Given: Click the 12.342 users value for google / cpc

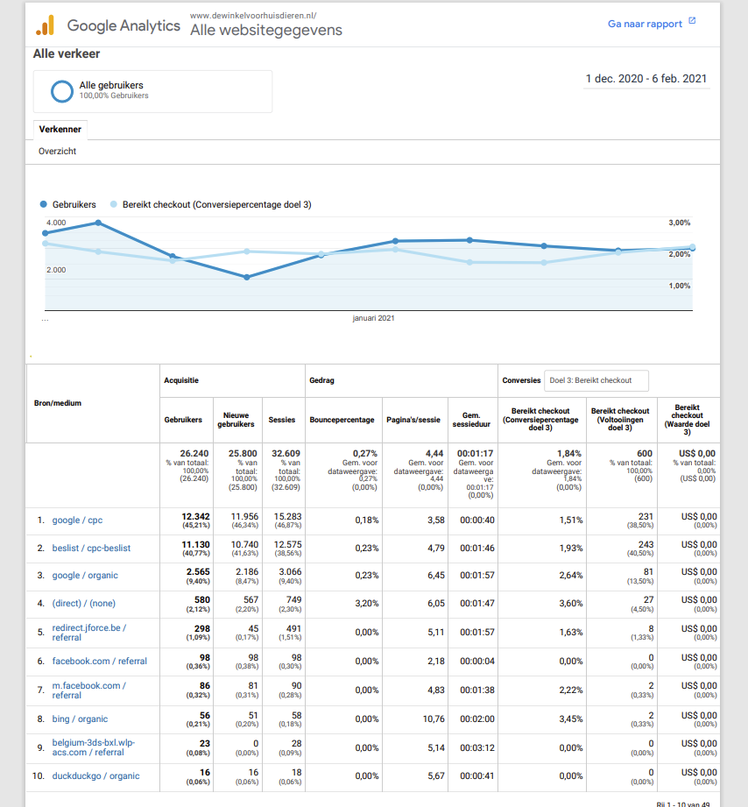Looking at the screenshot, I should [x=196, y=517].
